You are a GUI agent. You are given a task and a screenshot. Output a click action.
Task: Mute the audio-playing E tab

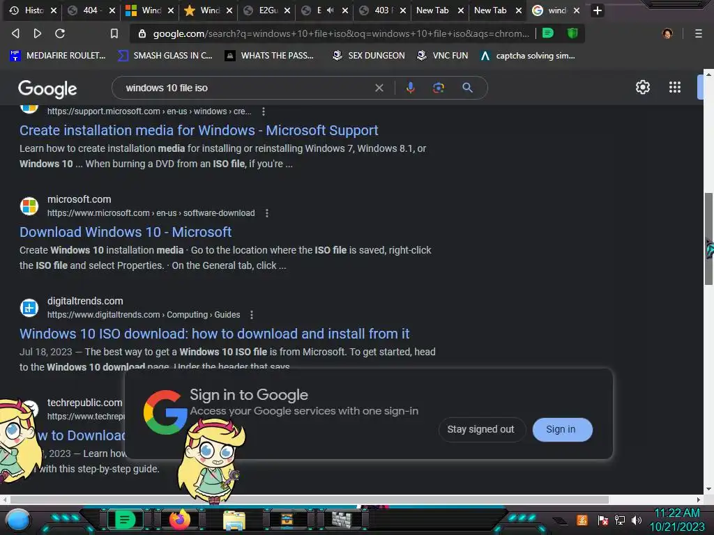(331, 10)
